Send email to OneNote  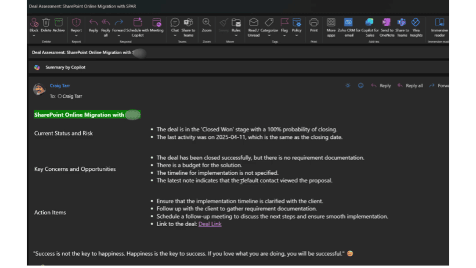386,23
